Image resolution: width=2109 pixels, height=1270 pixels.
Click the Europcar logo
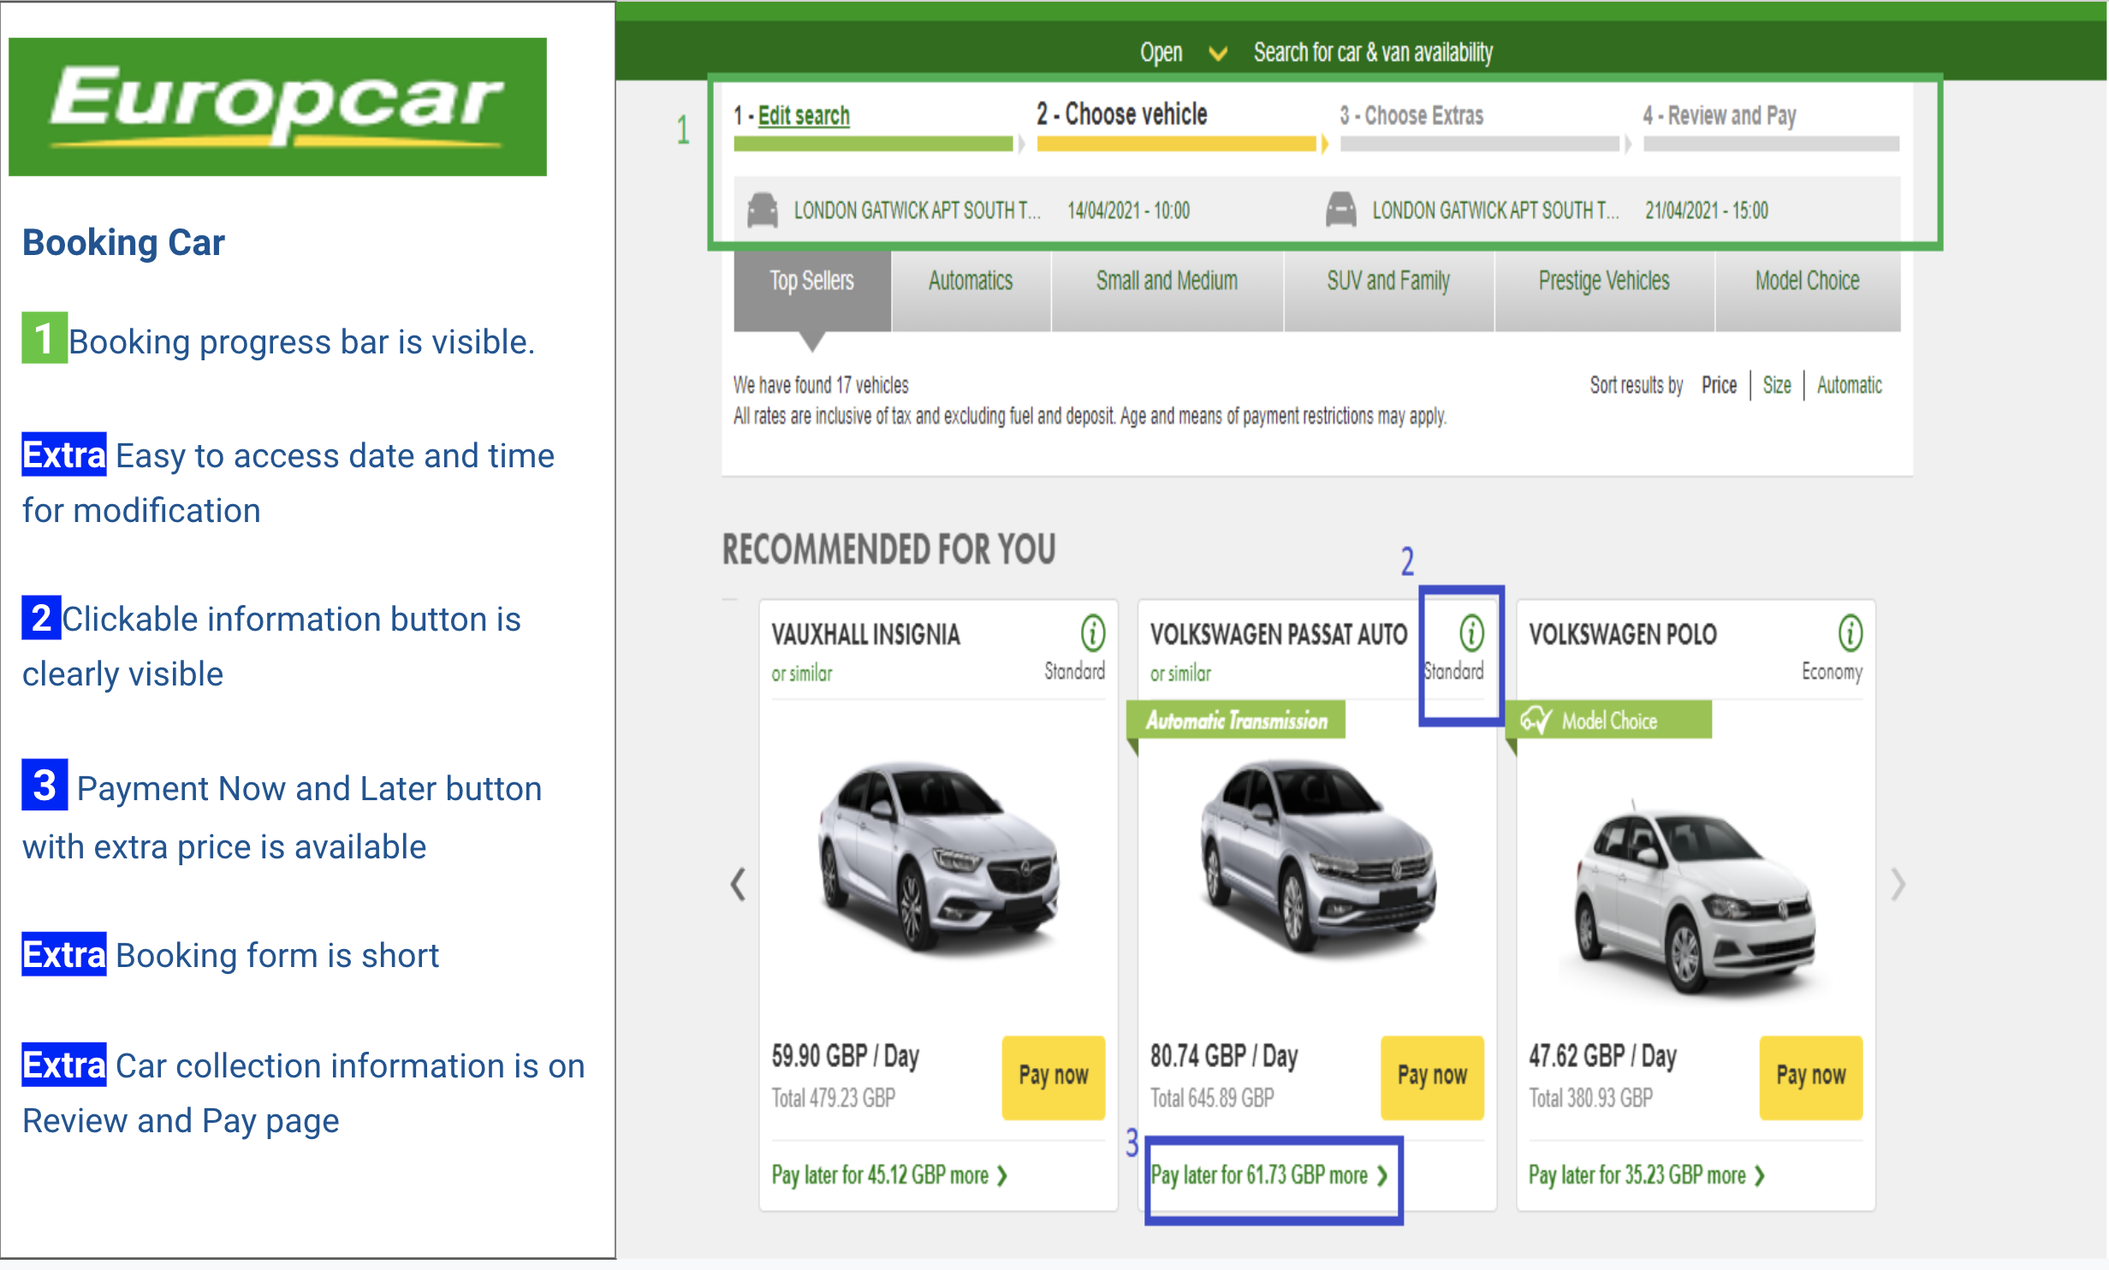pos(277,107)
